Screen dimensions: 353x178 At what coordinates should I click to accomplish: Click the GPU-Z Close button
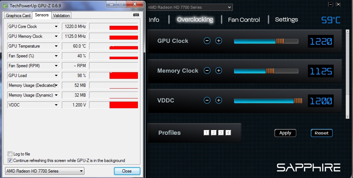(127, 171)
